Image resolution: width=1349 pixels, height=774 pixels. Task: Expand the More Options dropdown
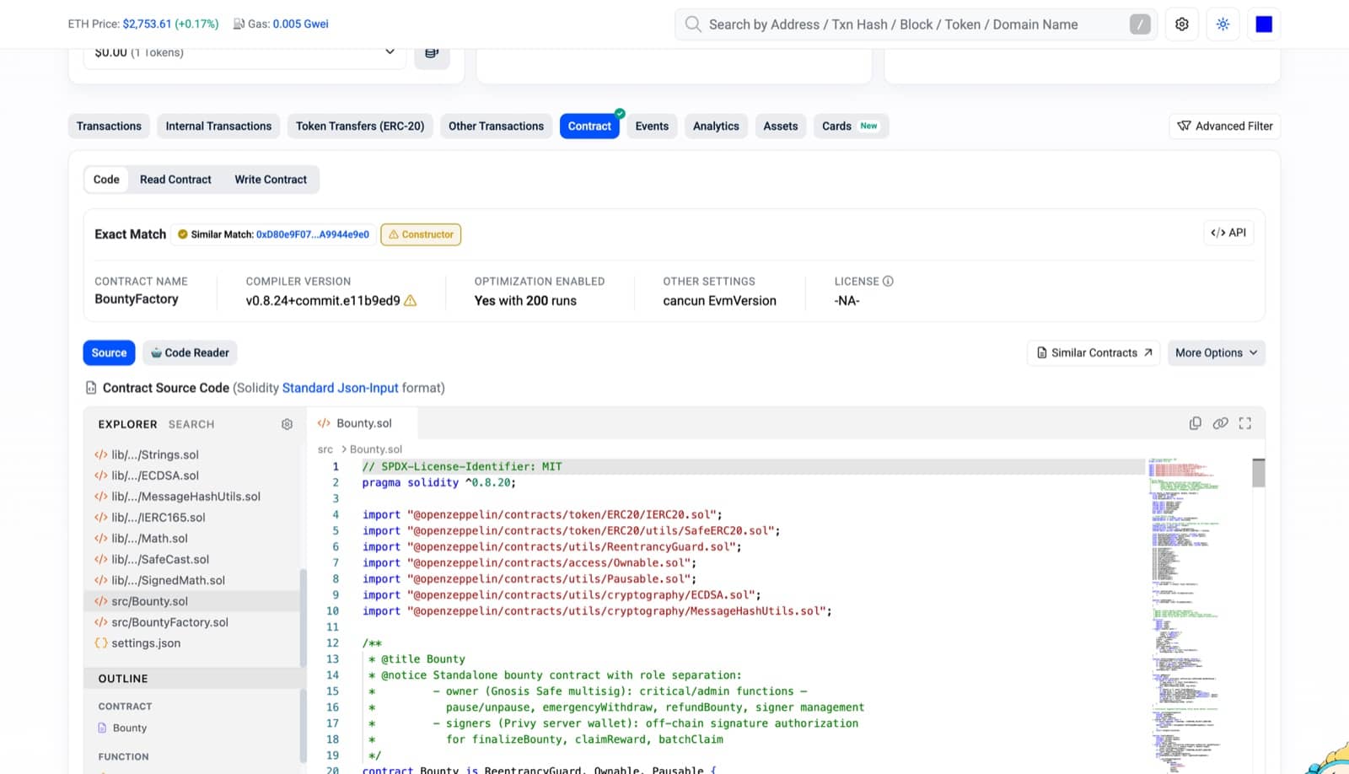pyautogui.click(x=1216, y=352)
